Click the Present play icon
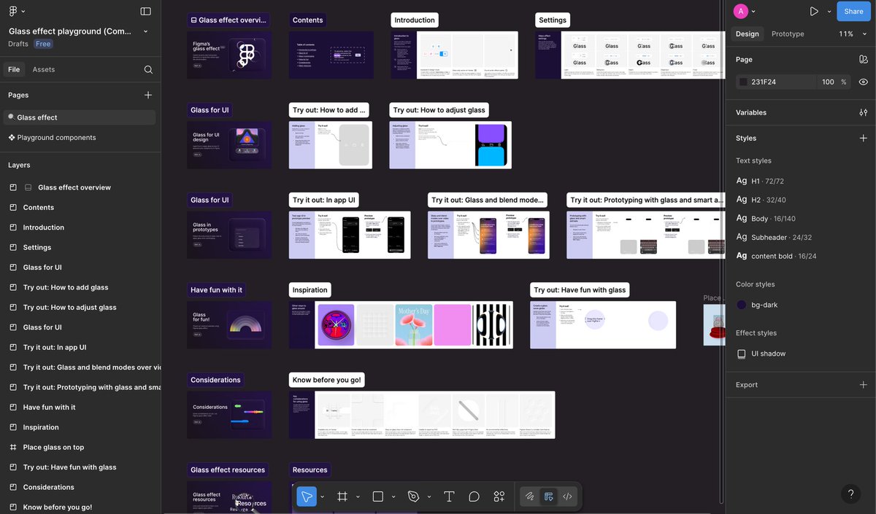The image size is (876, 514). pyautogui.click(x=814, y=11)
